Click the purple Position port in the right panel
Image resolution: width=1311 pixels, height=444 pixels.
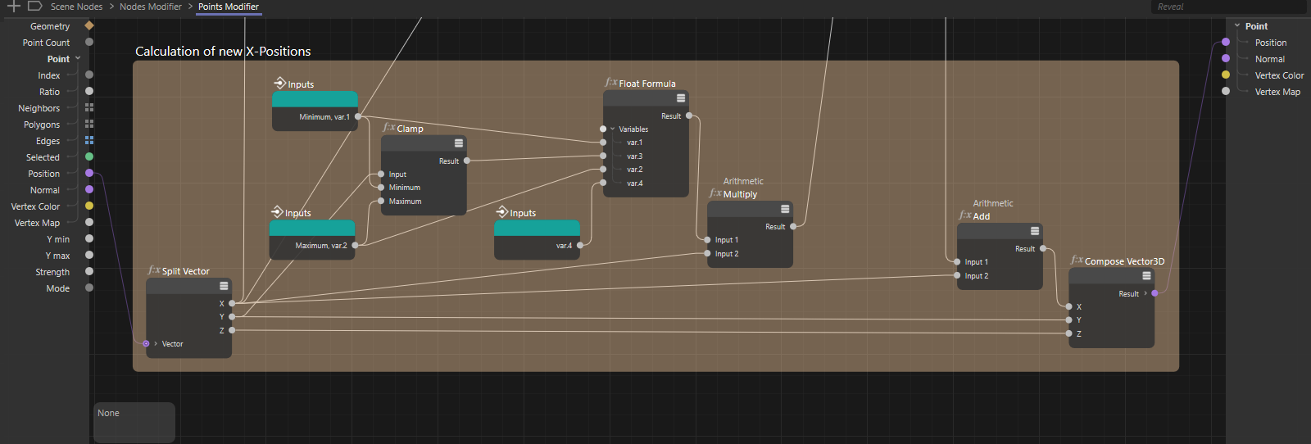1226,42
